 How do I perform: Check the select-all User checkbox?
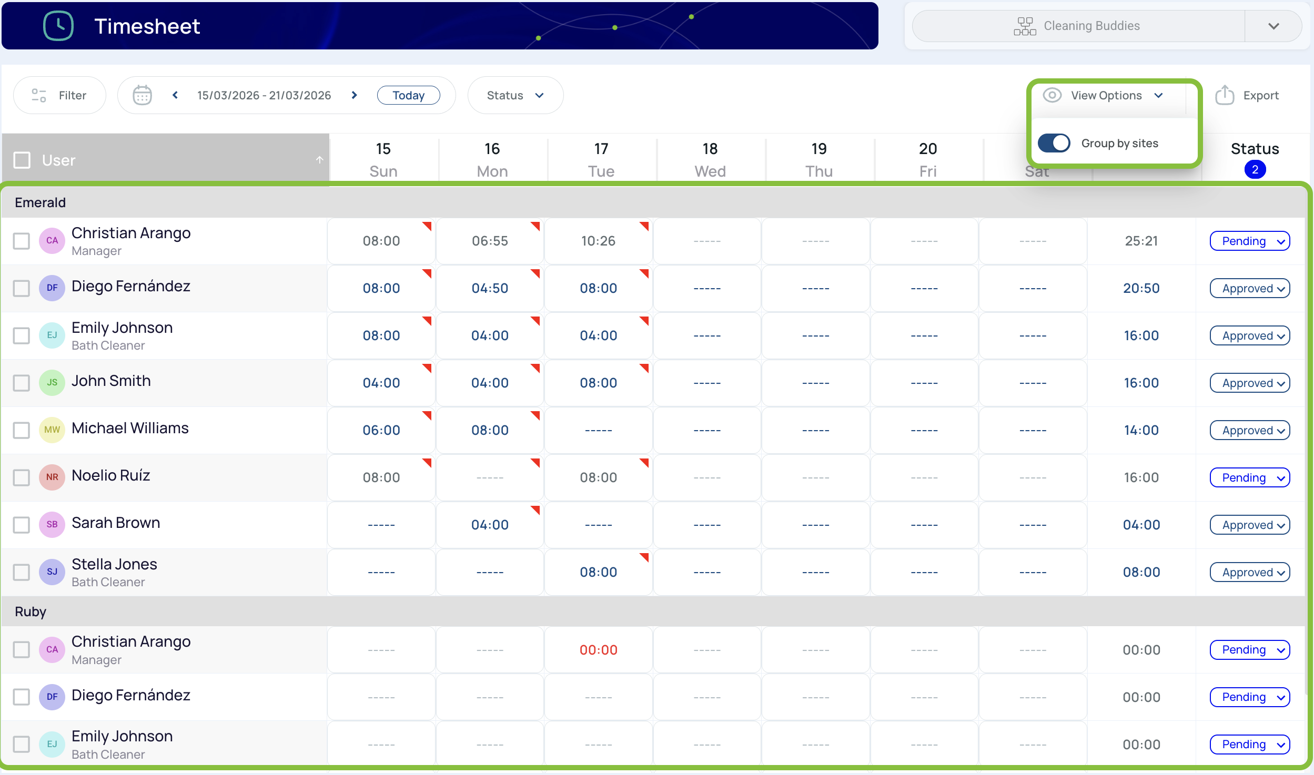pos(22,160)
